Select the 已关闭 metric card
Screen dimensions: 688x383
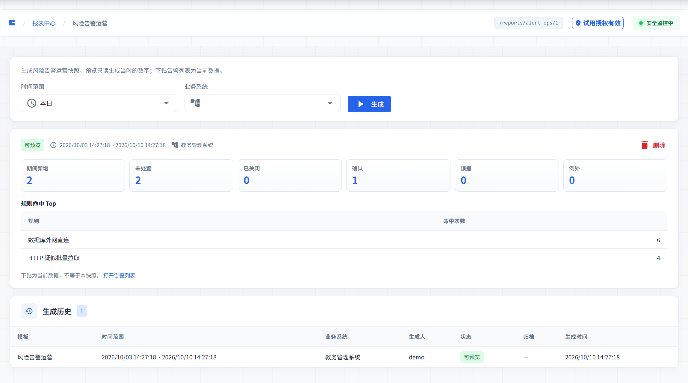(x=290, y=176)
